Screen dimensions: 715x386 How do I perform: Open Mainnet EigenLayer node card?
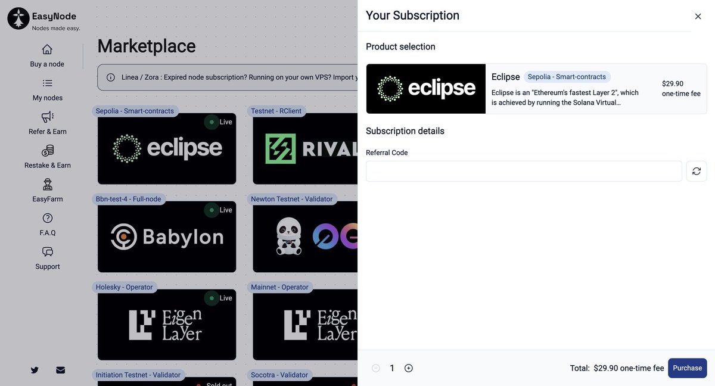coord(305,325)
